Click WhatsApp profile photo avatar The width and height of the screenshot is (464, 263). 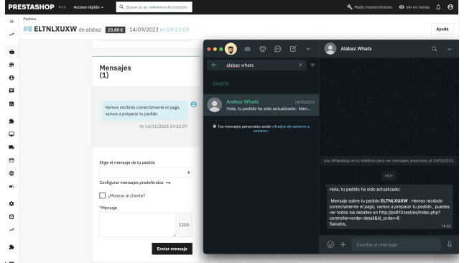(231, 49)
